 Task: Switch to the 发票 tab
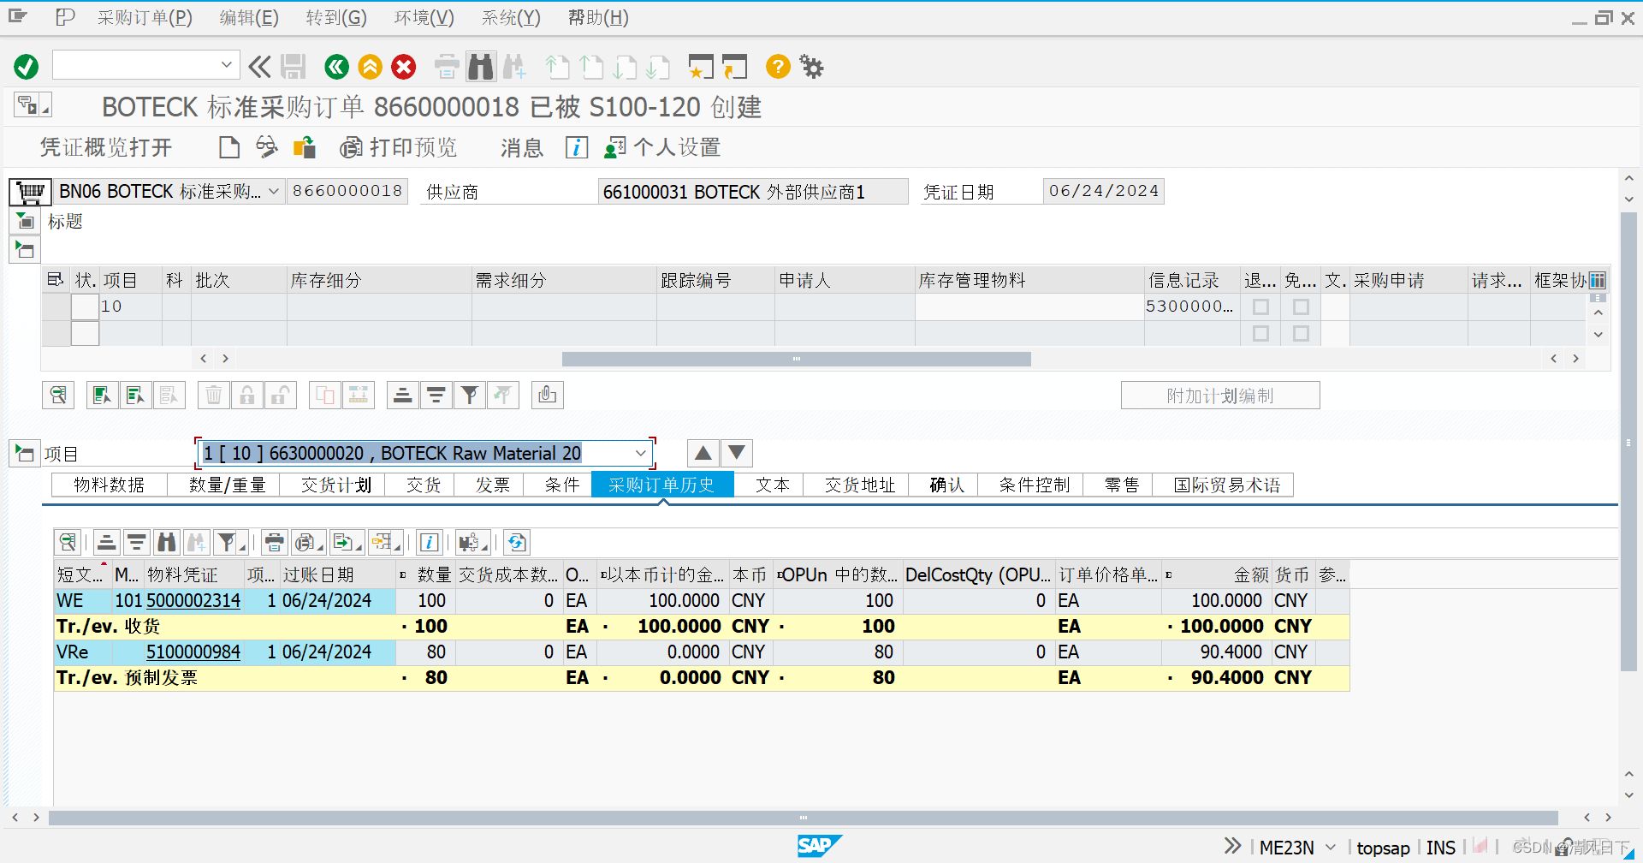point(492,485)
